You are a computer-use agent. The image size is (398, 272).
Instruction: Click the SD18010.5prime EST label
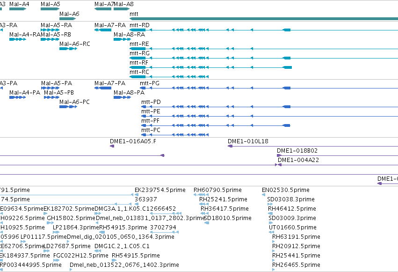point(228,219)
